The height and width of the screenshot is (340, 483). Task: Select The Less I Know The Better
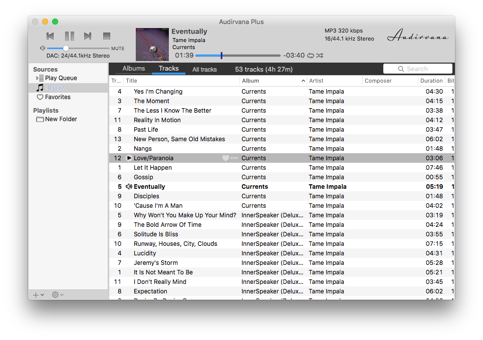(282, 111)
